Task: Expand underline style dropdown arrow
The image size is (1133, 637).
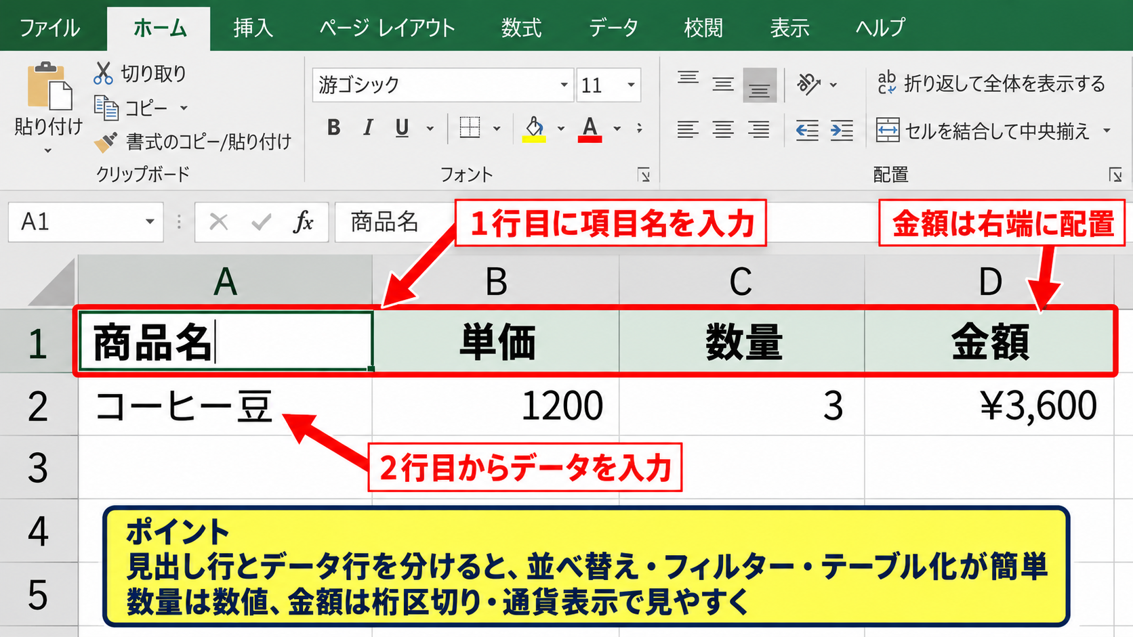Action: [x=430, y=128]
